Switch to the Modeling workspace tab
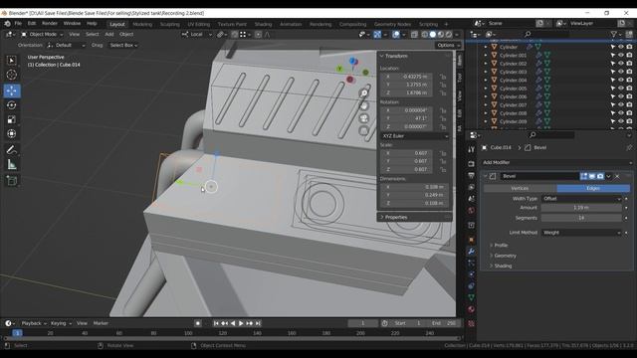Image resolution: width=637 pixels, height=358 pixels. (x=142, y=24)
